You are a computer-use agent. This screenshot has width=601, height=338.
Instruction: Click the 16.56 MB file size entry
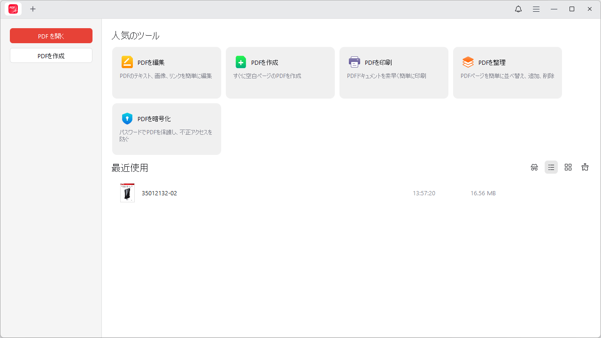(483, 193)
